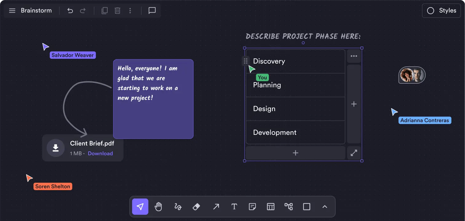Screen dimensions: 465x221
Task: Add a new row below the table
Action: click(295, 153)
